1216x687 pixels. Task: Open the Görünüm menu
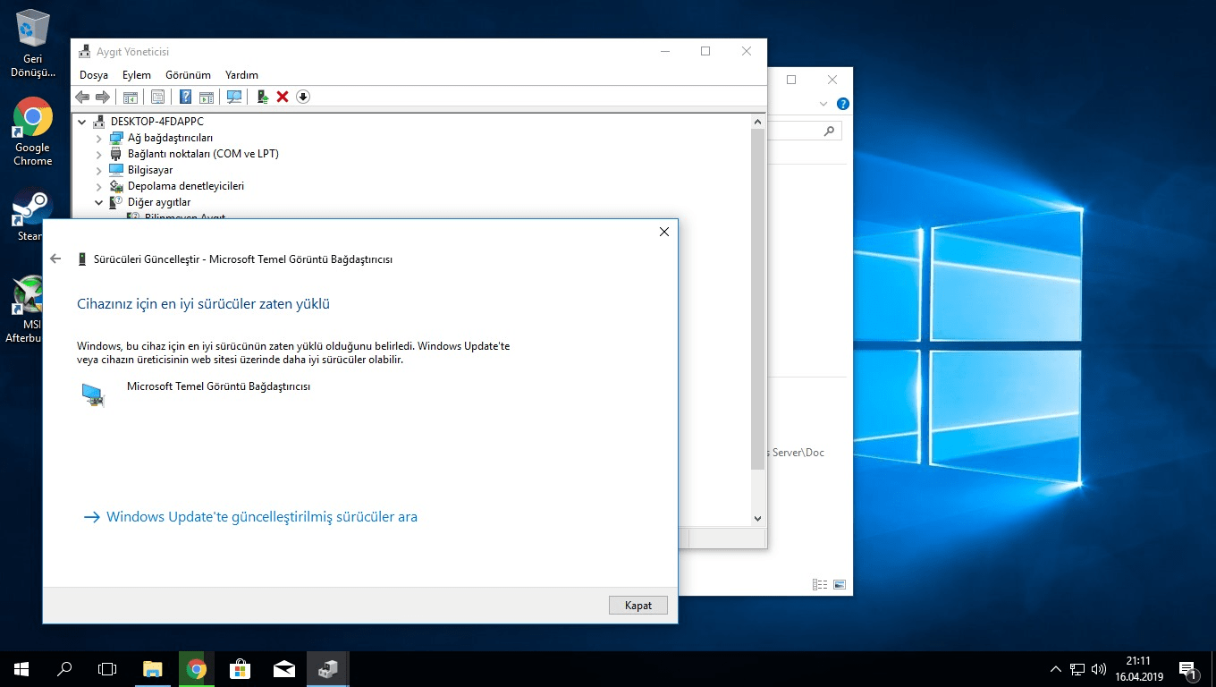point(188,75)
